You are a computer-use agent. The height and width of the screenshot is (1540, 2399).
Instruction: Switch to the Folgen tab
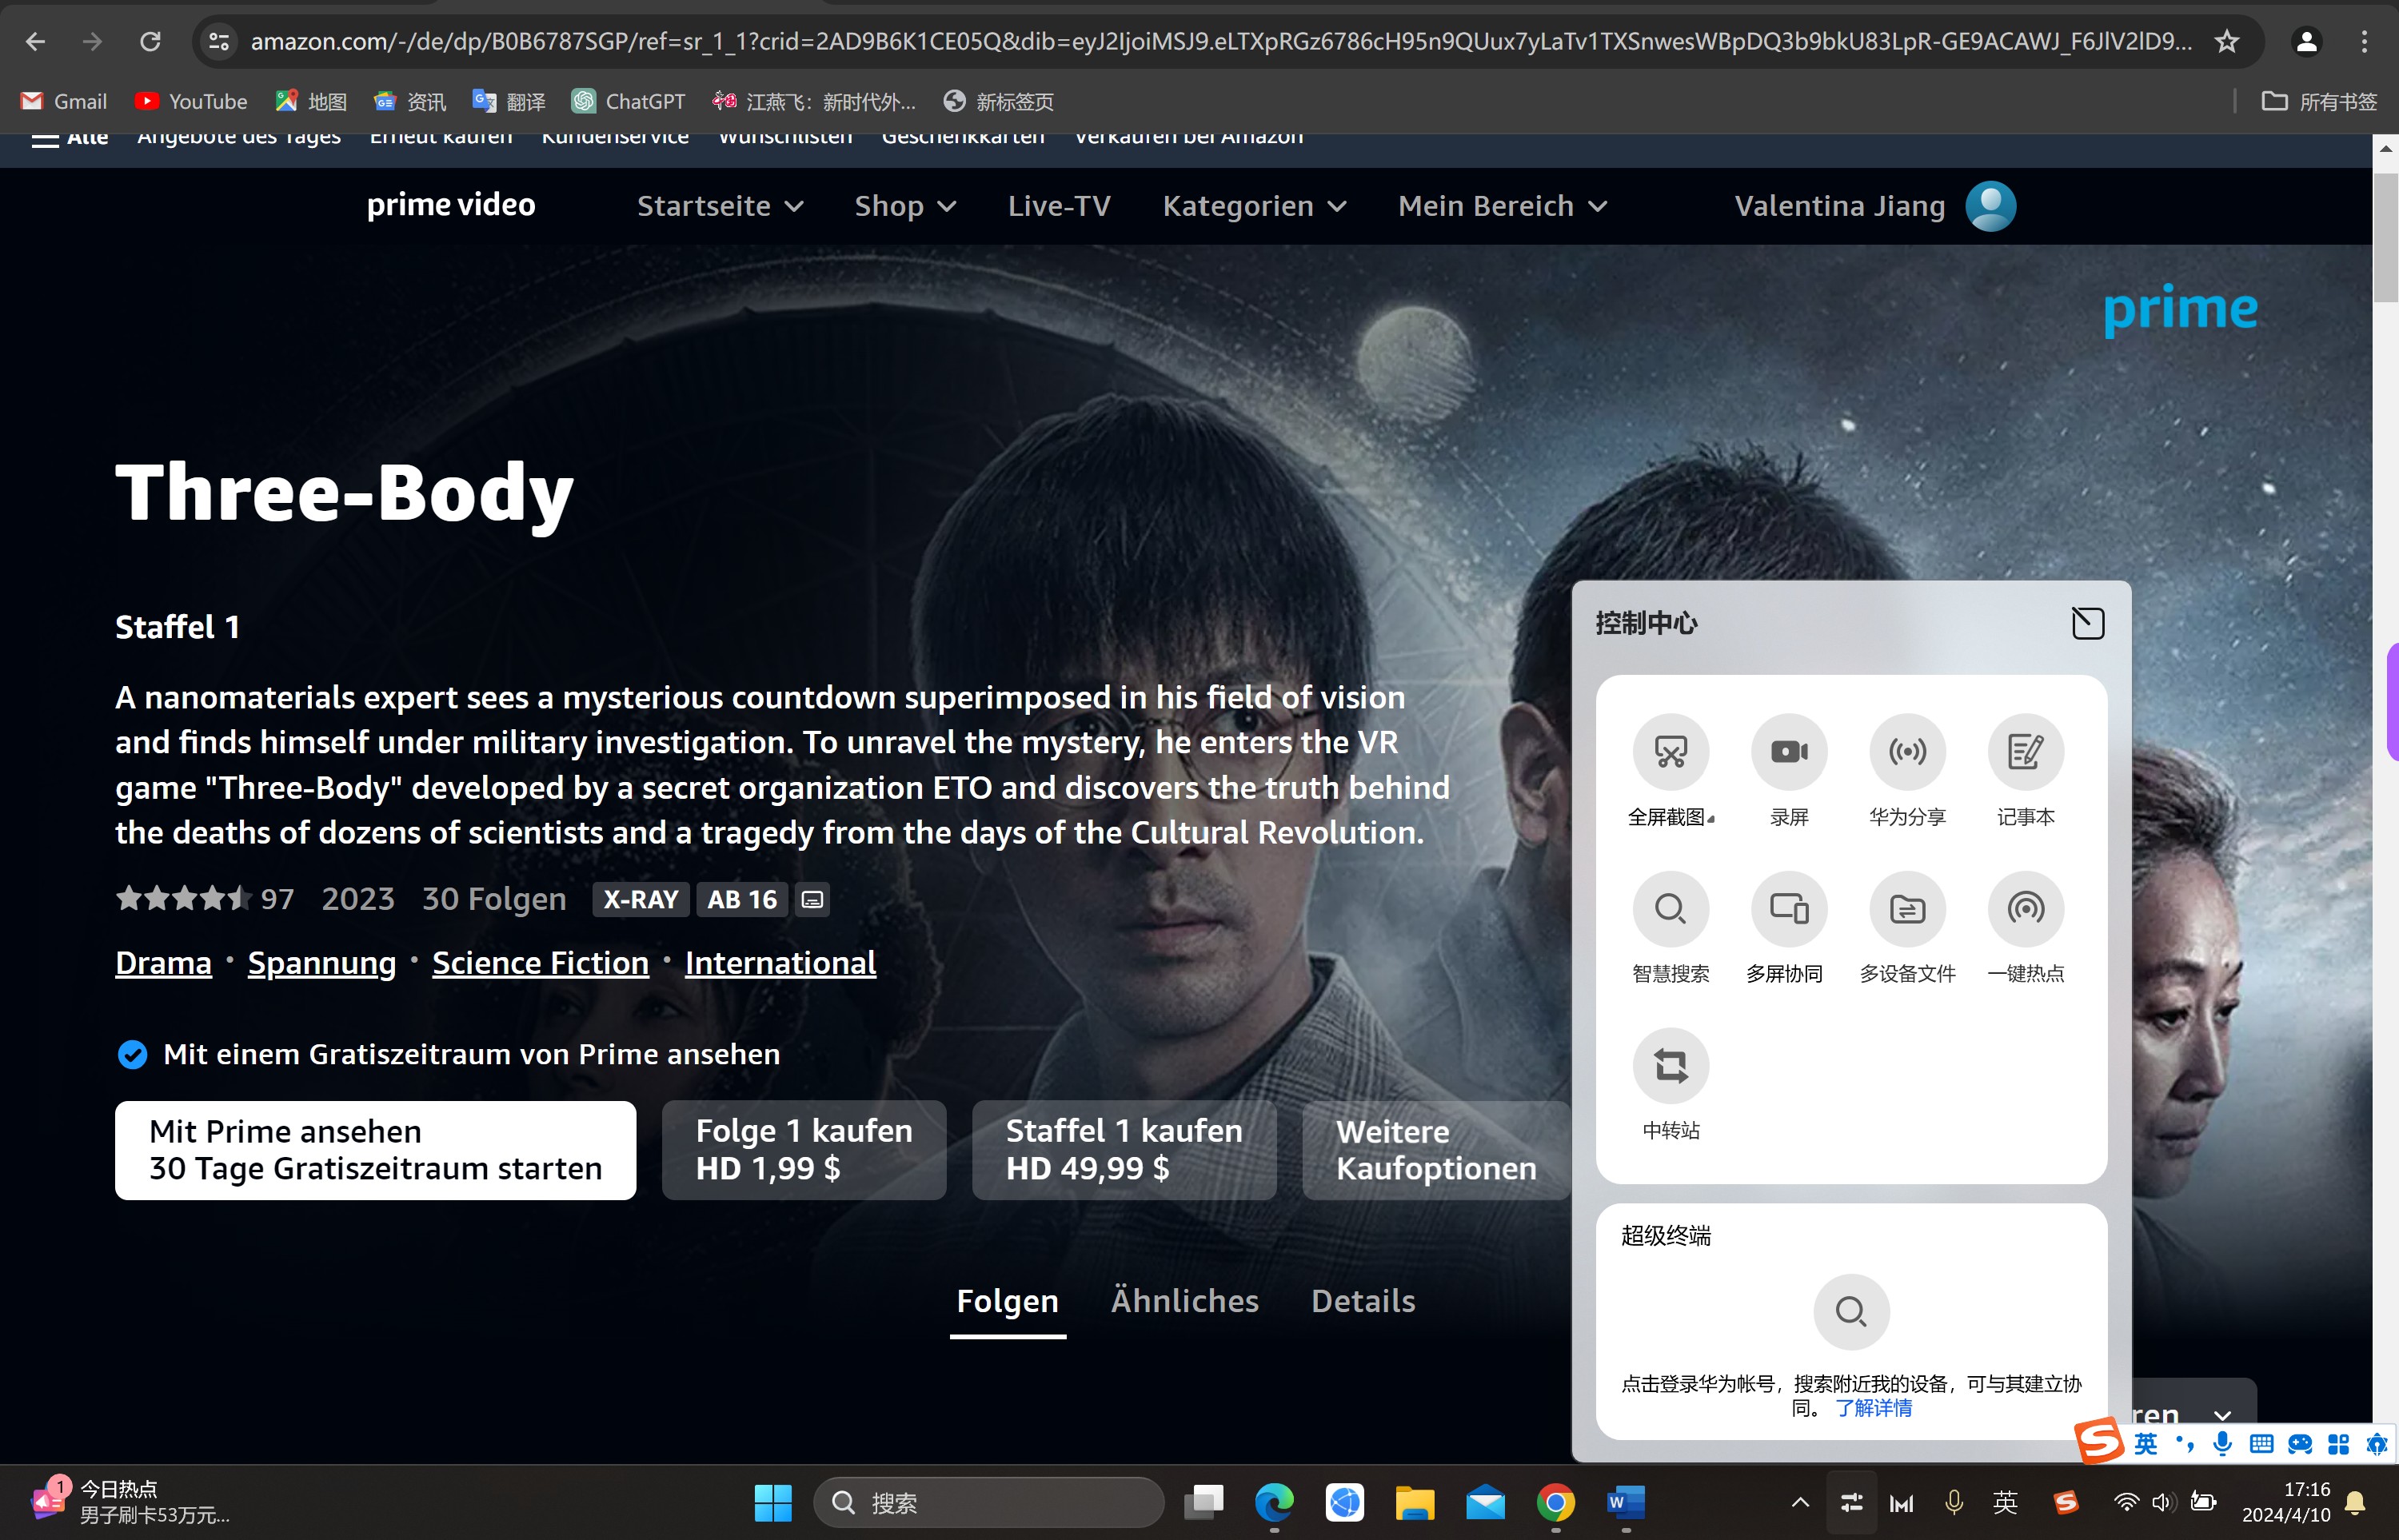(x=1007, y=1301)
